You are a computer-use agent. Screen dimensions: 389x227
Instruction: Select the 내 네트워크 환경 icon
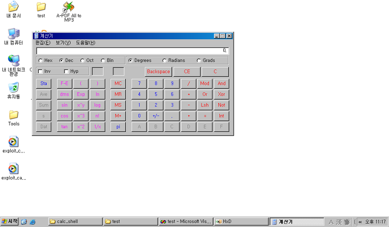[14, 65]
